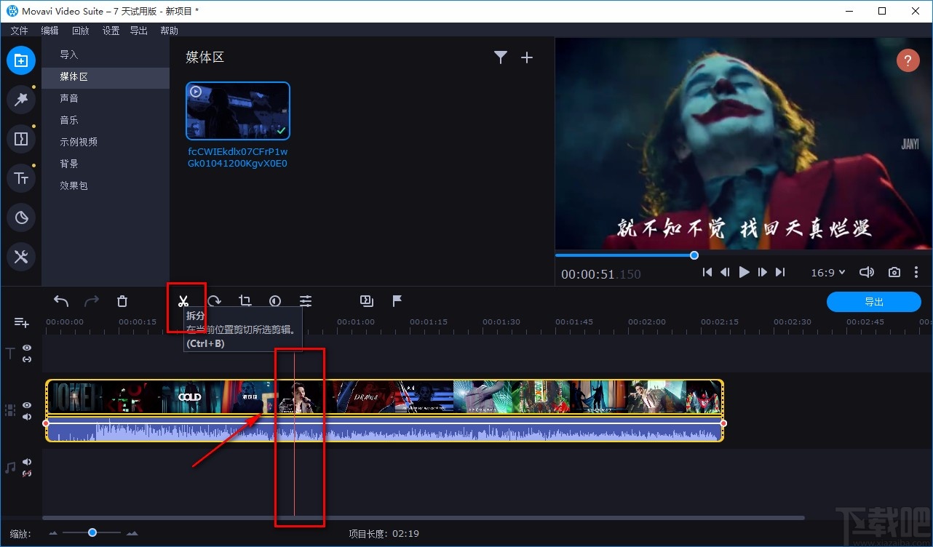
Task: Delete selected clip with trash icon
Action: pyautogui.click(x=122, y=300)
